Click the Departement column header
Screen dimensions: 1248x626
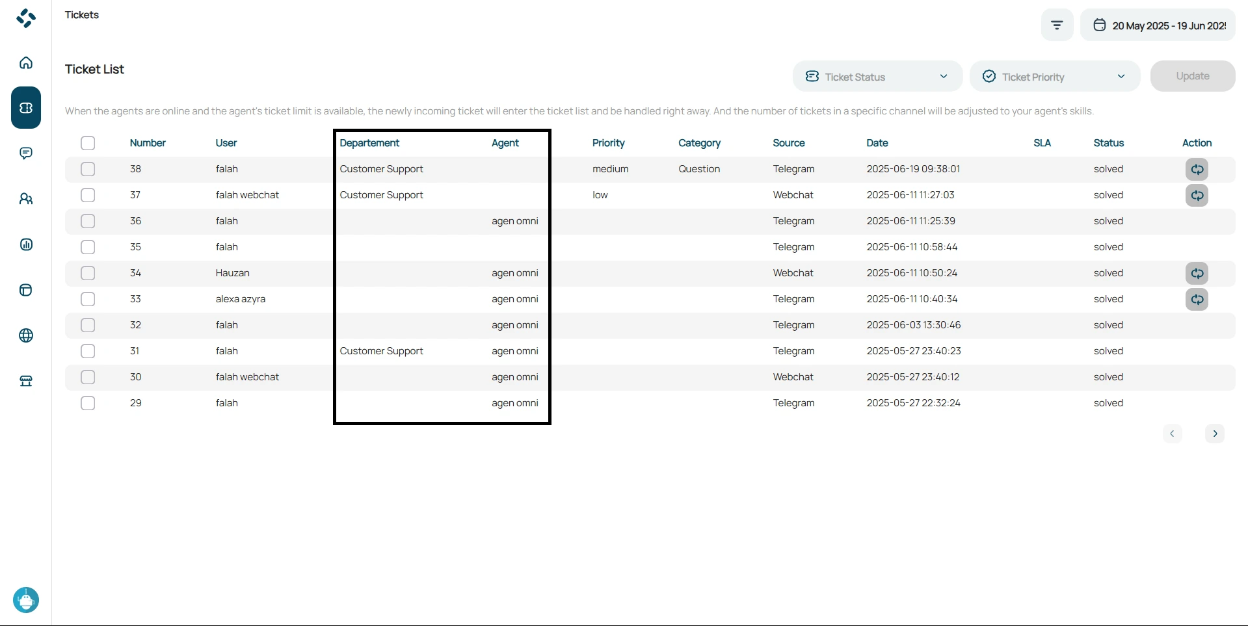[369, 143]
